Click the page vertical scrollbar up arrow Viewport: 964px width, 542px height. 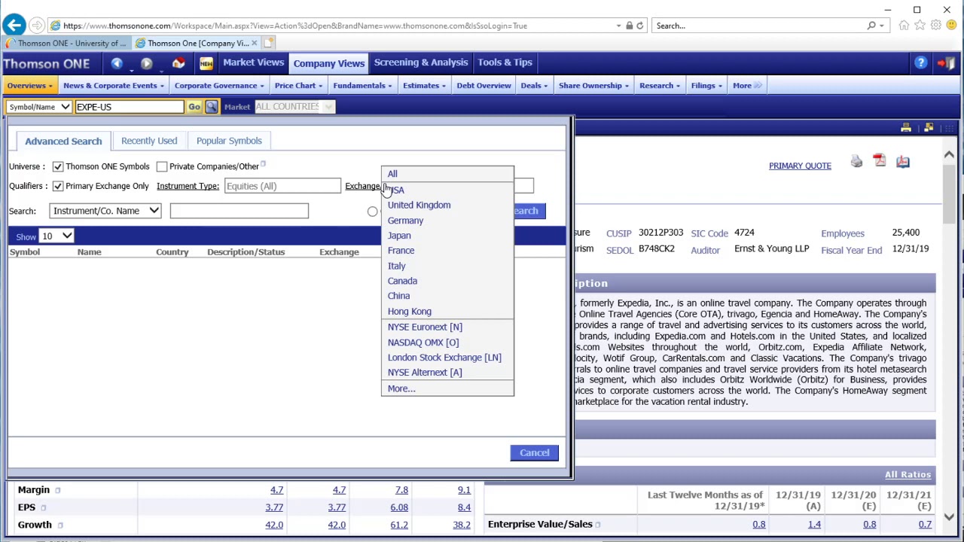click(949, 155)
